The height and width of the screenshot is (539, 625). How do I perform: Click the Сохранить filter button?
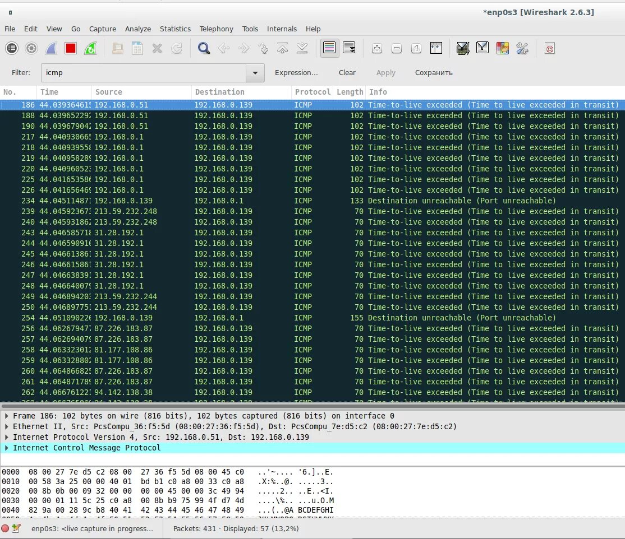(x=434, y=73)
